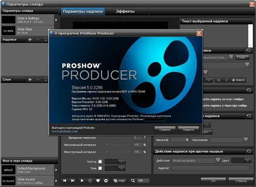The height and width of the screenshot is (187, 256).
Task: Click the italic I formatting icon
Action: [x=227, y=80]
